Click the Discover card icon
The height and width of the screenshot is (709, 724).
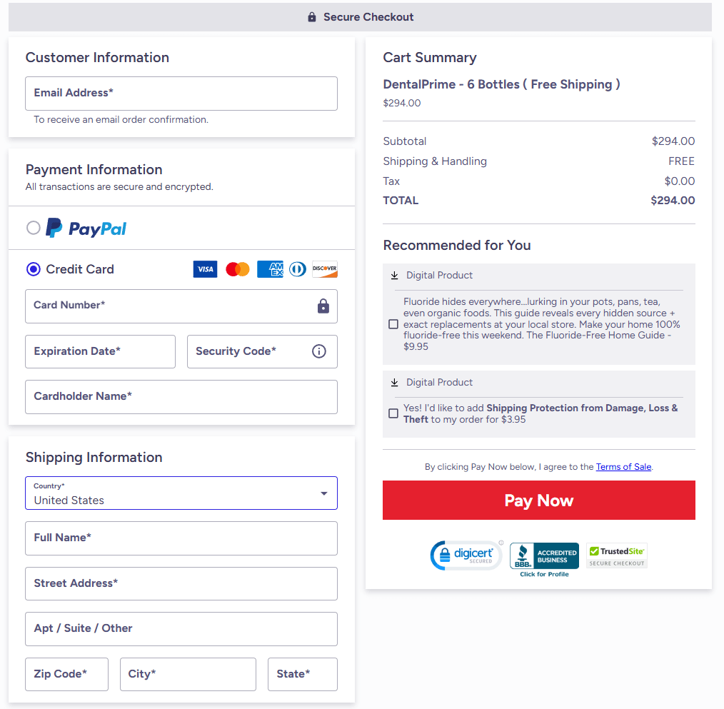click(x=324, y=269)
